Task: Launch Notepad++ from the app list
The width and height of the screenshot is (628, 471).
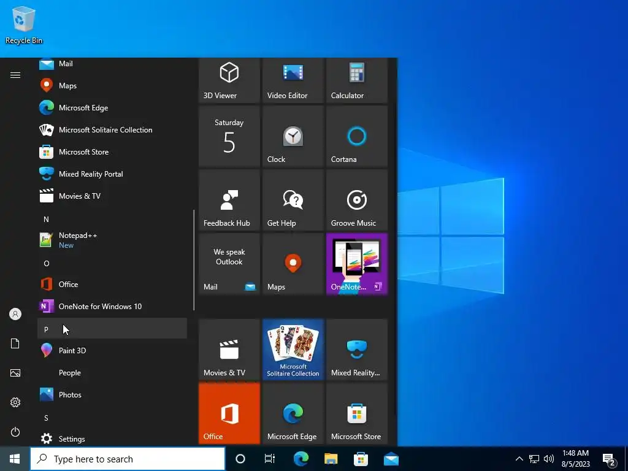Action: [x=112, y=240]
